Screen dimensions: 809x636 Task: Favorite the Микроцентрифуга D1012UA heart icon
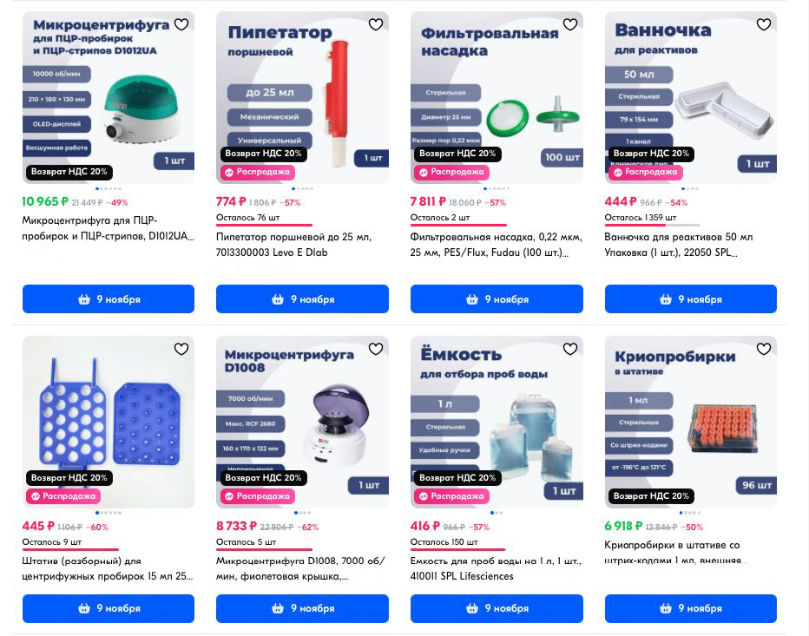point(181,24)
